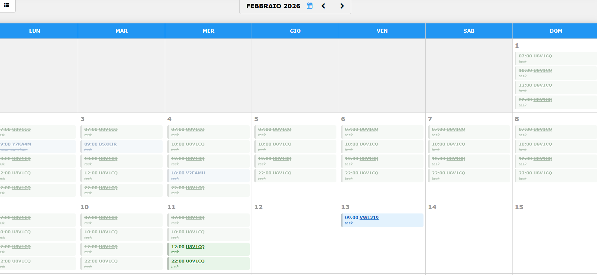Image resolution: width=597 pixels, height=275 pixels.
Task: Click FEBBRAIO 2026 month title
Action: point(273,6)
